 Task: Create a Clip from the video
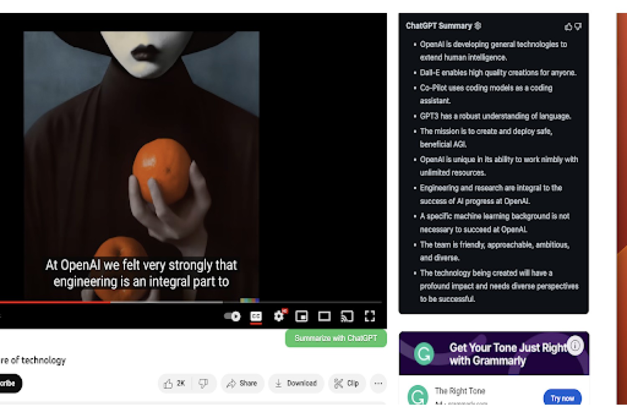click(x=347, y=383)
